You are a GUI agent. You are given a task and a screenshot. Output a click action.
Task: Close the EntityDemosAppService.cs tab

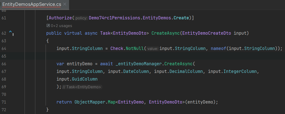(64, 4)
